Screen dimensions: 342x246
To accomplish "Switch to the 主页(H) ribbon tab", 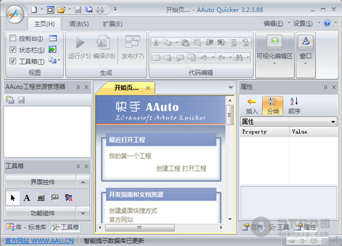I will [x=44, y=24].
